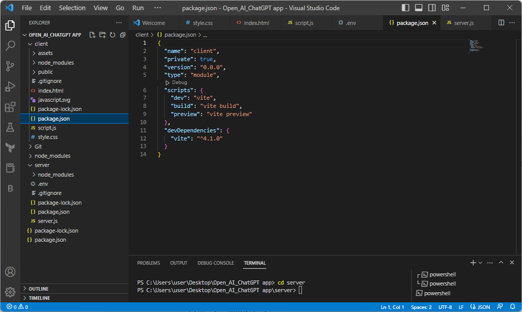Click LF end-of-line selector
Image resolution: width=522 pixels, height=312 pixels.
461,307
